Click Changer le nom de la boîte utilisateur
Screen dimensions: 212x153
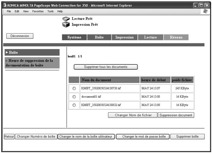[x=86, y=137]
